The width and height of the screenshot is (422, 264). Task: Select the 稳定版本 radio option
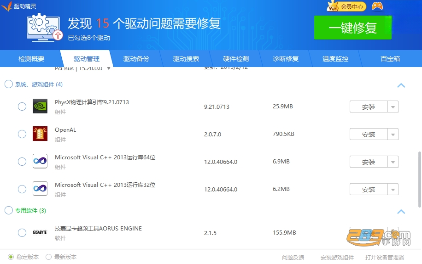tap(11, 257)
